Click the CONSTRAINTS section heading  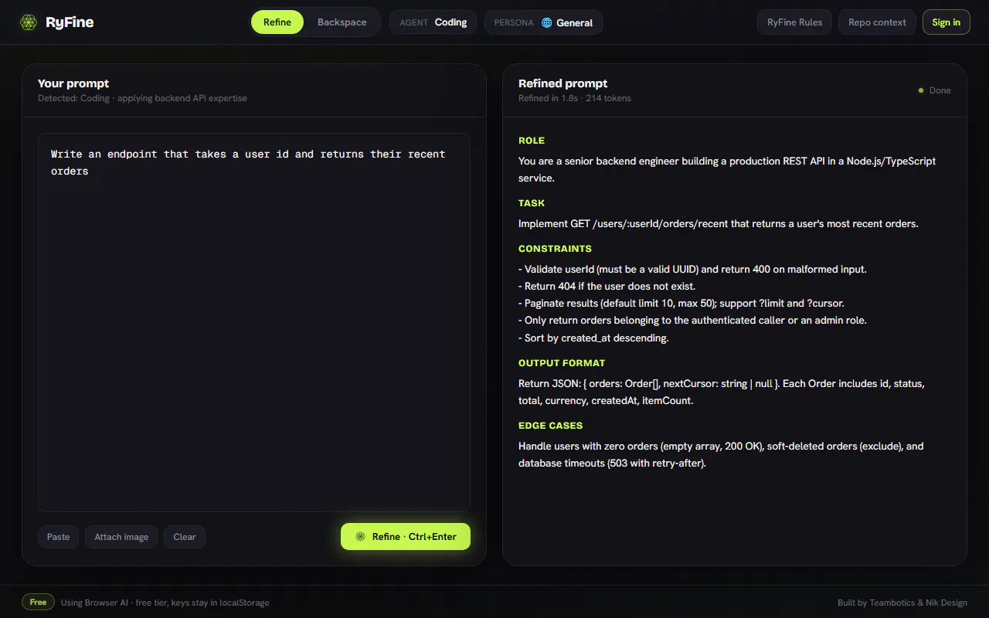pos(555,249)
